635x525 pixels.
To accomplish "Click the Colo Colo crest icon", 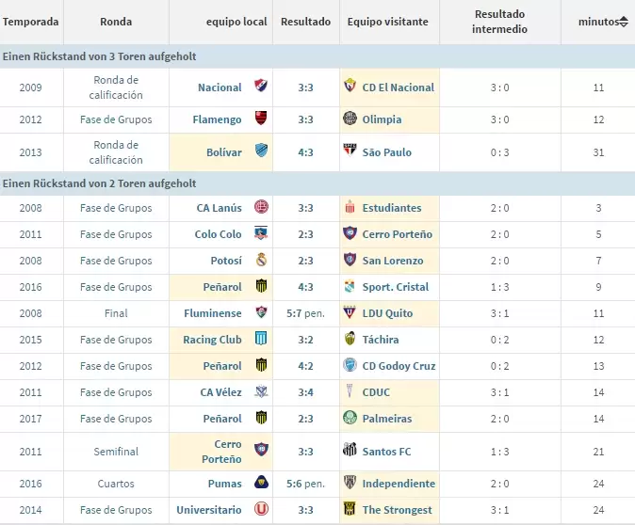I will 260,234.
